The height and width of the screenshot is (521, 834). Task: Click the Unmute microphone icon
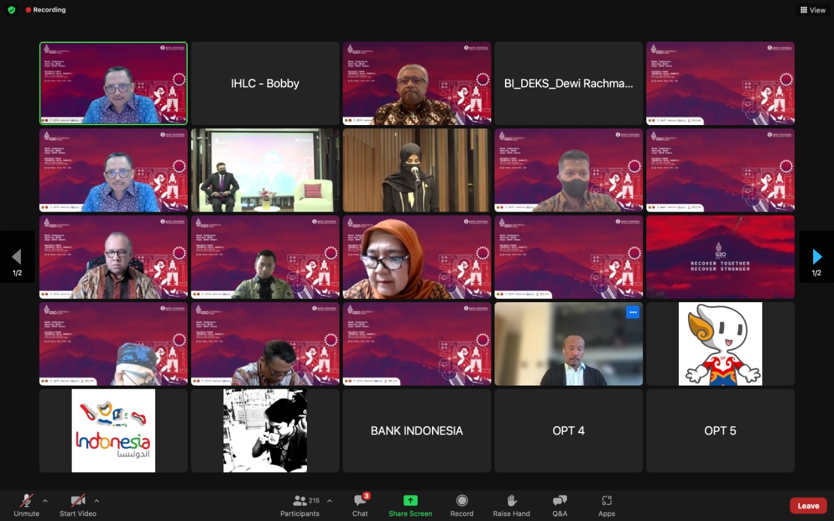tap(27, 501)
